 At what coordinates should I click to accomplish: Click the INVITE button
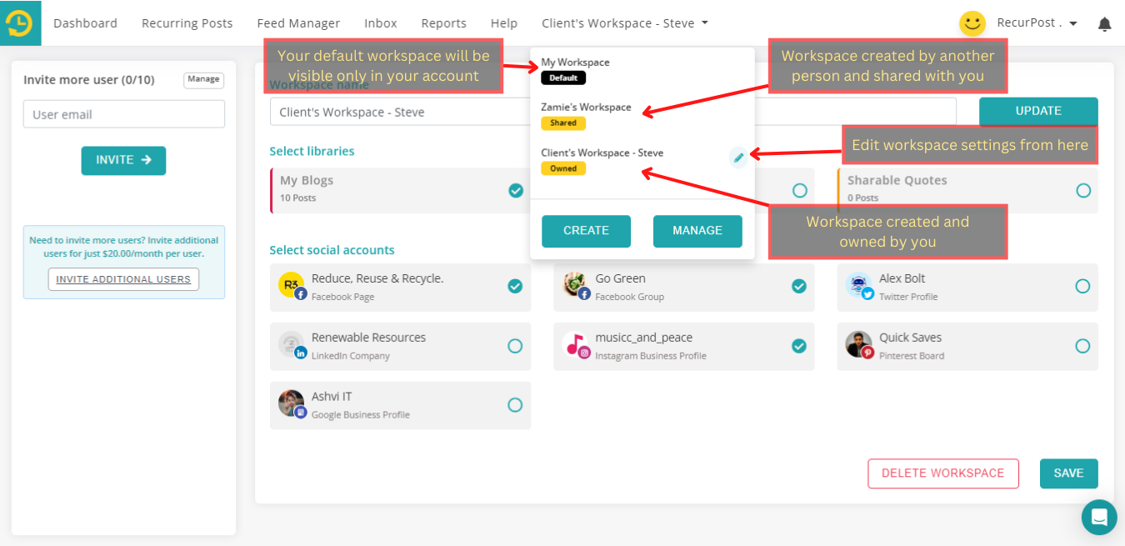[123, 160]
